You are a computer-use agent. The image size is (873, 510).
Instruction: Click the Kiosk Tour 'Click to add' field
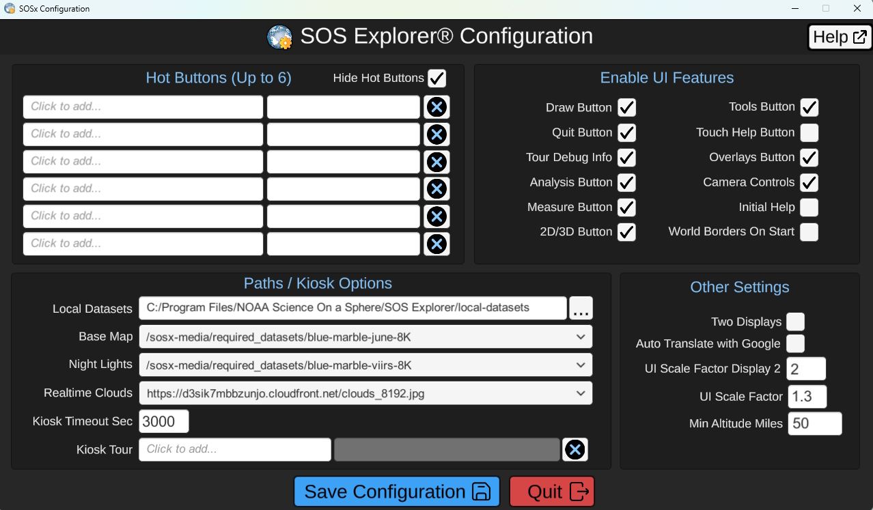235,449
